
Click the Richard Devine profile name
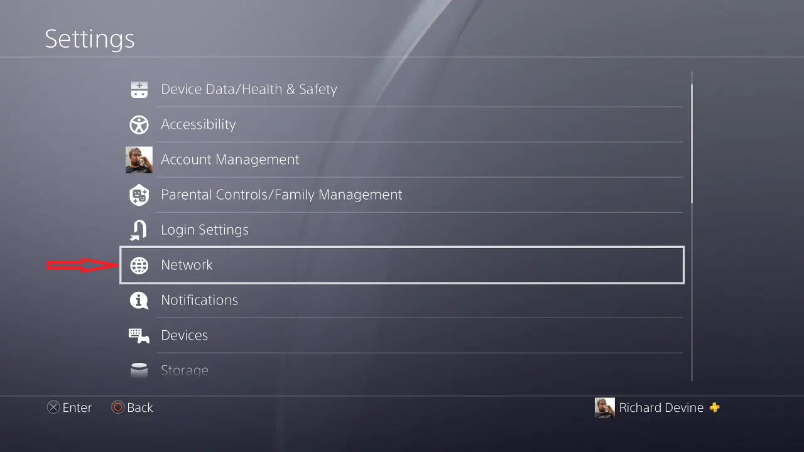tap(661, 407)
